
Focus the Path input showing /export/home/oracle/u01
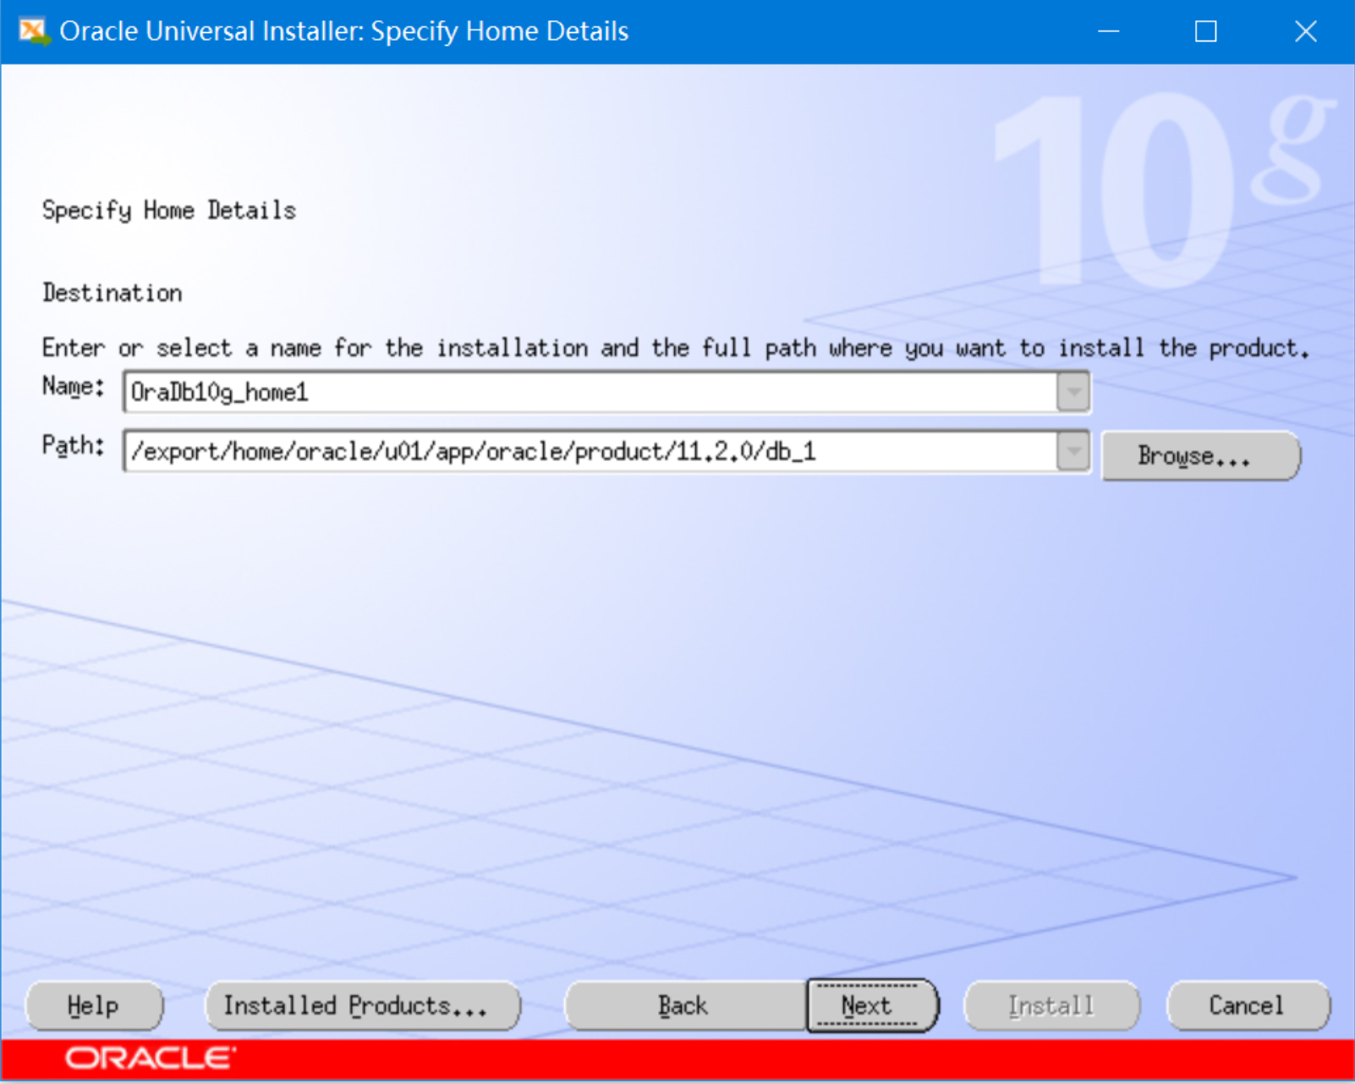(590, 451)
